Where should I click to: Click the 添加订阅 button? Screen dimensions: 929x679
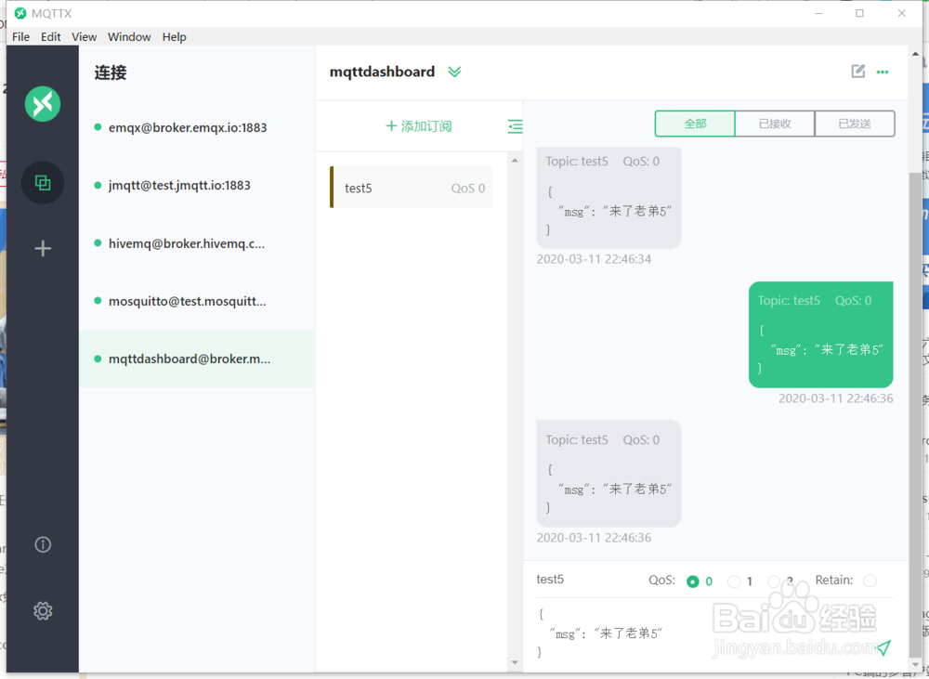tap(419, 126)
